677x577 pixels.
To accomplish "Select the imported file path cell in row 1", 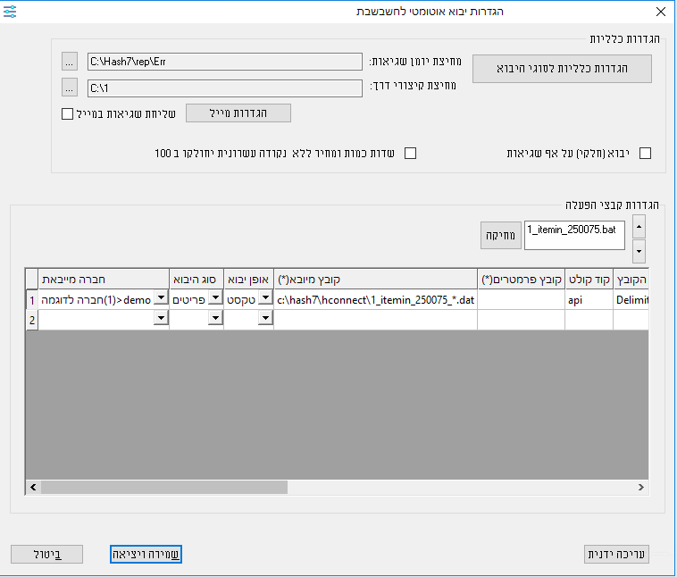I will [x=376, y=300].
